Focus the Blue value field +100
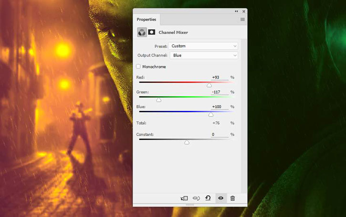The width and height of the screenshot is (346, 217). [x=220, y=107]
